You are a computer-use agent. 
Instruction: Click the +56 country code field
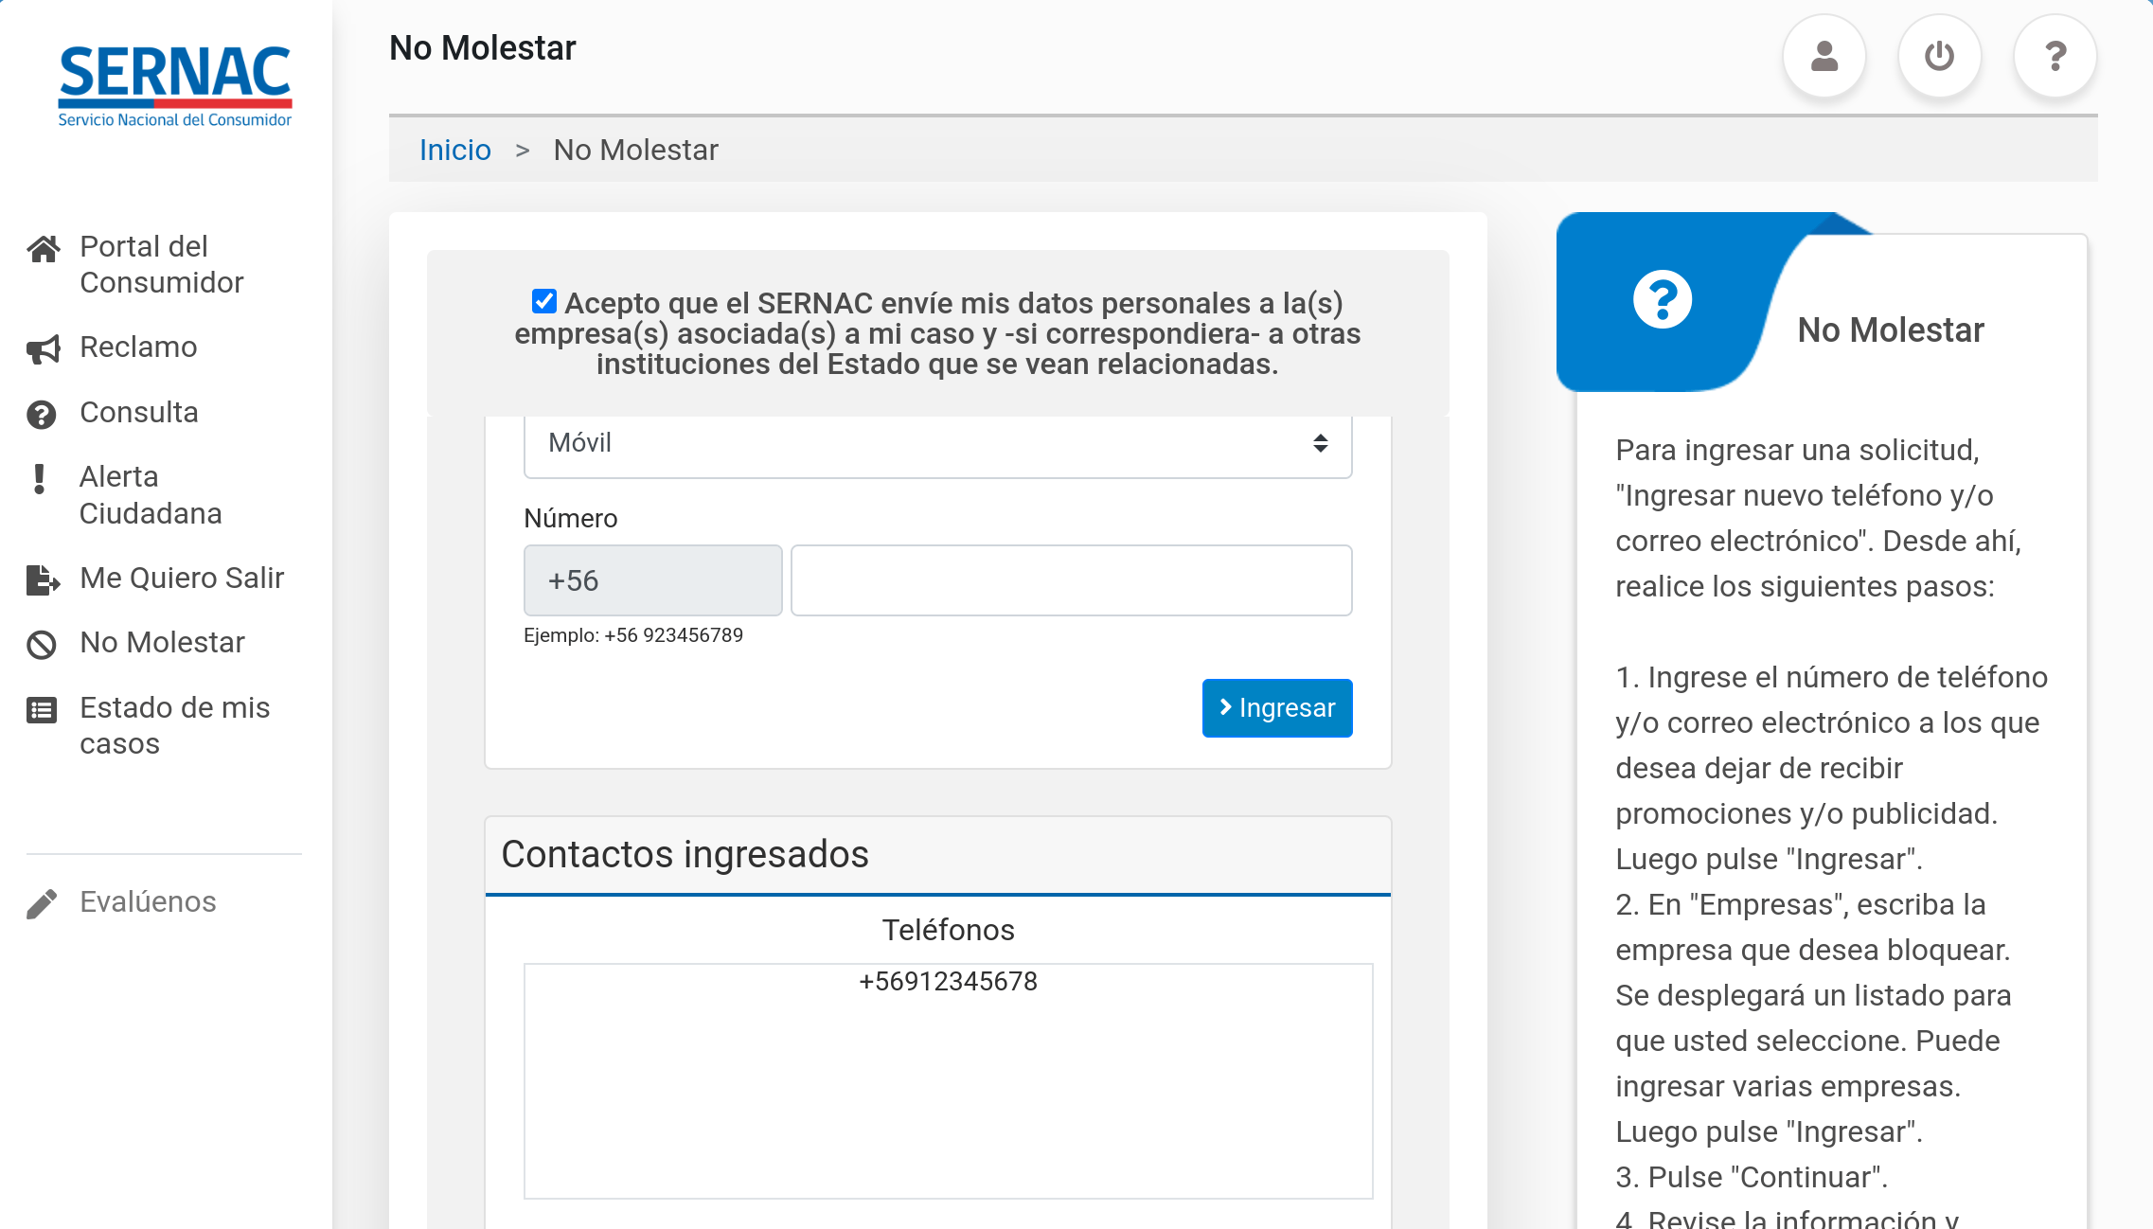(x=653, y=580)
